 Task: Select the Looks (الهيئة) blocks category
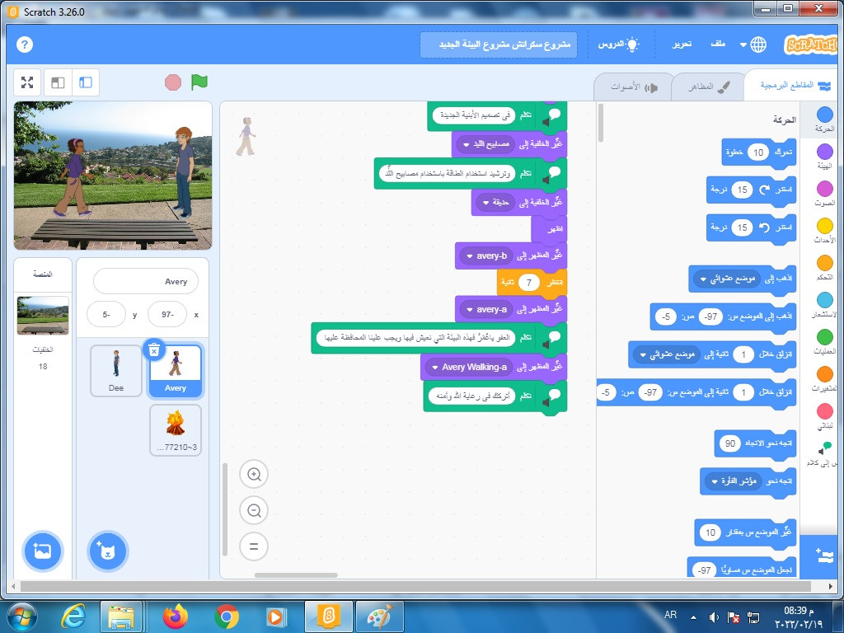824,156
